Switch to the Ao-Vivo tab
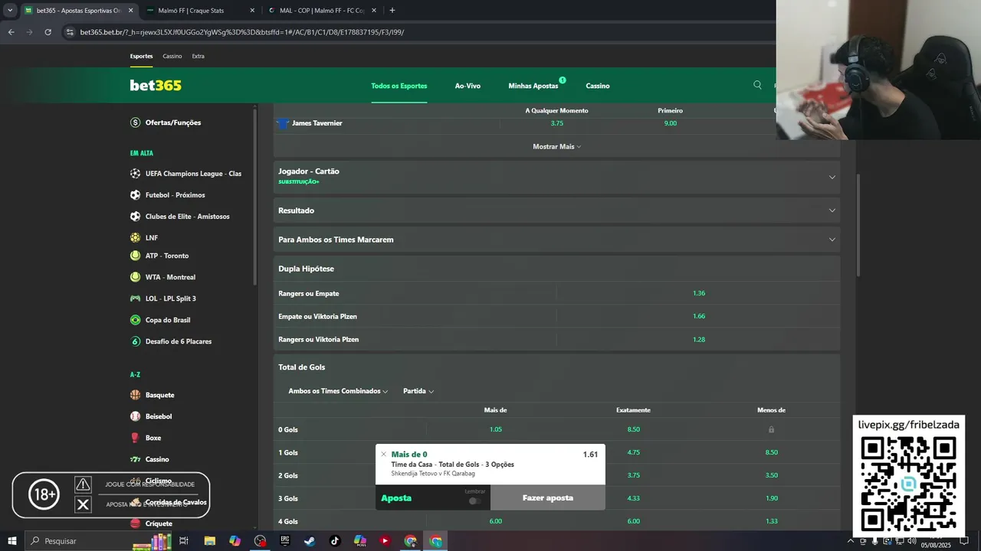The height and width of the screenshot is (551, 981). [468, 86]
